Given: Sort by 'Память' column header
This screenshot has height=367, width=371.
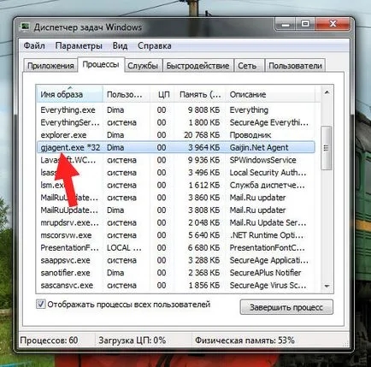Looking at the screenshot, I should pyautogui.click(x=200, y=94).
